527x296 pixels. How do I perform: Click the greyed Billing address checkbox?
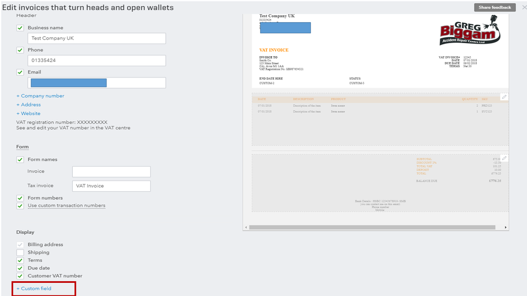point(20,245)
